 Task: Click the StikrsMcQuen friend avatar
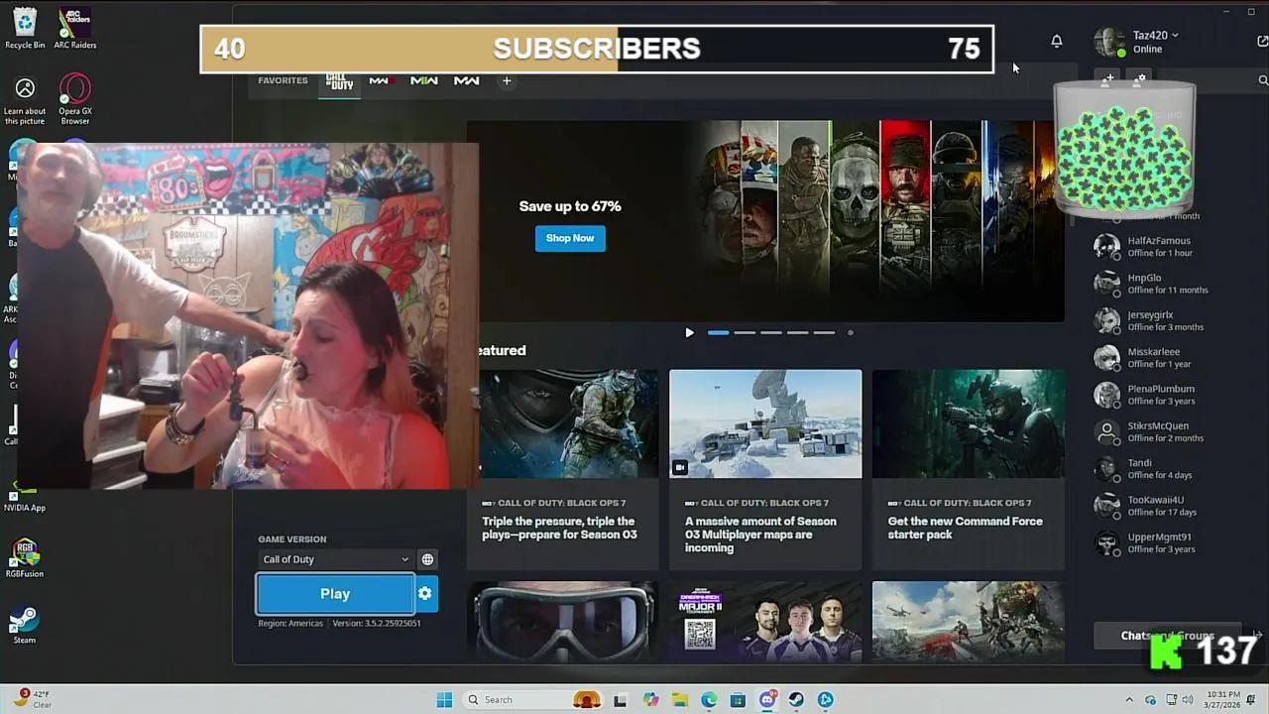point(1106,431)
